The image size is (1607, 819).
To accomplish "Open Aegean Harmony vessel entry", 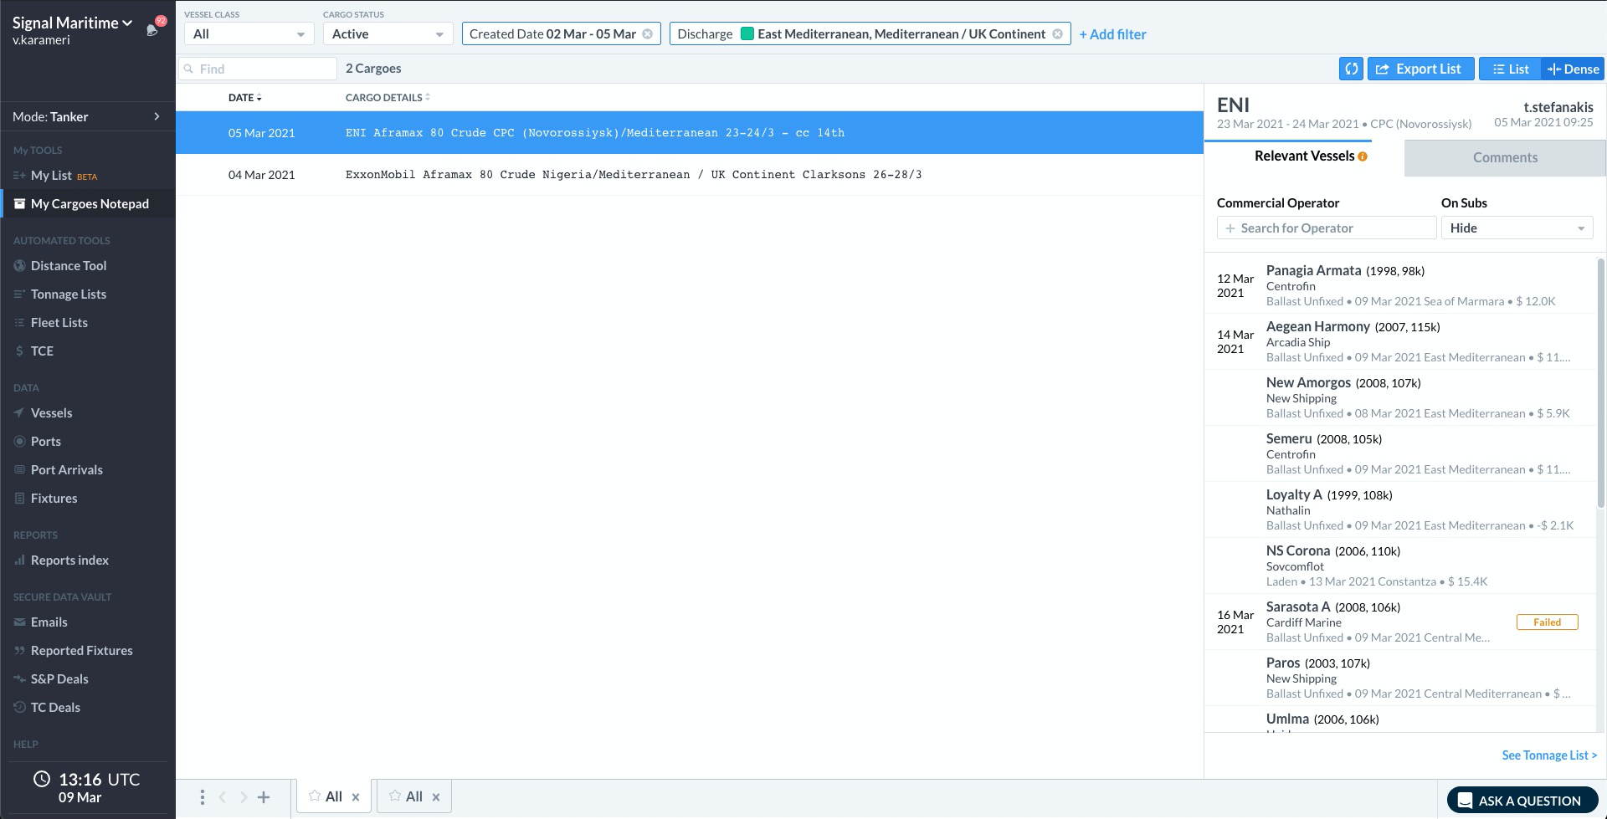I will point(1399,341).
